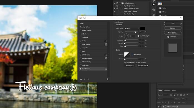Click OK in Layer Style dialog
This screenshot has width=194, height=108.
click(x=173, y=24)
